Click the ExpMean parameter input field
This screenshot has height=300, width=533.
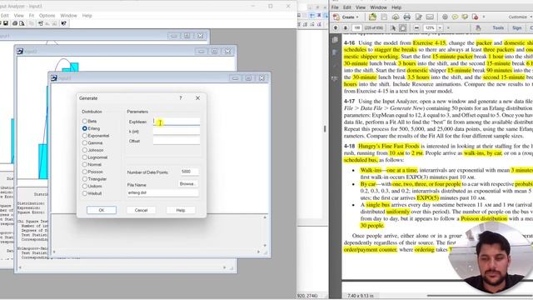pyautogui.click(x=176, y=122)
